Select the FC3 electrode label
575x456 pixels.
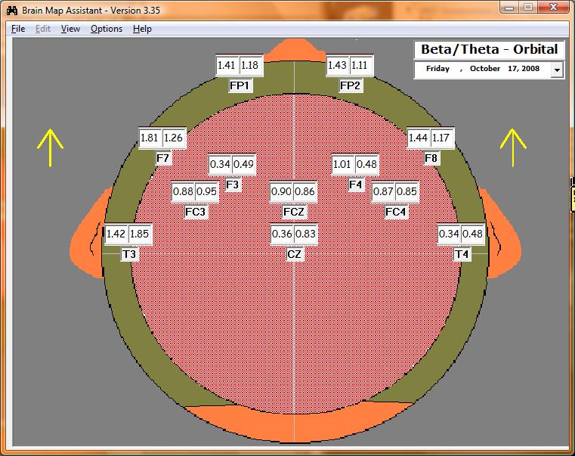[x=196, y=212]
